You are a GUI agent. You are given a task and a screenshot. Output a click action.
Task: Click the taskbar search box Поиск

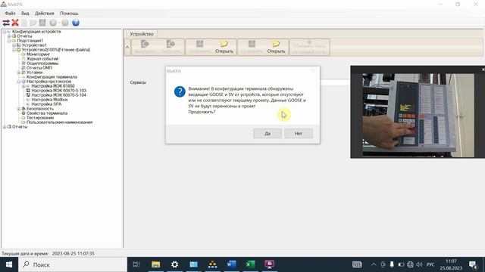[x=73, y=264]
